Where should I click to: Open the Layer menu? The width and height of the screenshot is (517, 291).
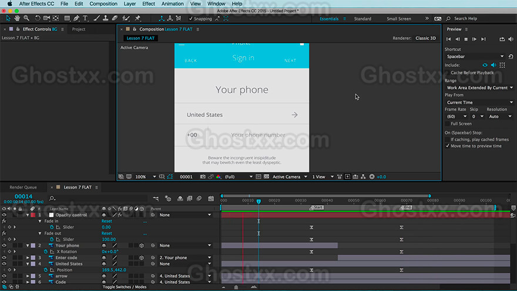130,4
